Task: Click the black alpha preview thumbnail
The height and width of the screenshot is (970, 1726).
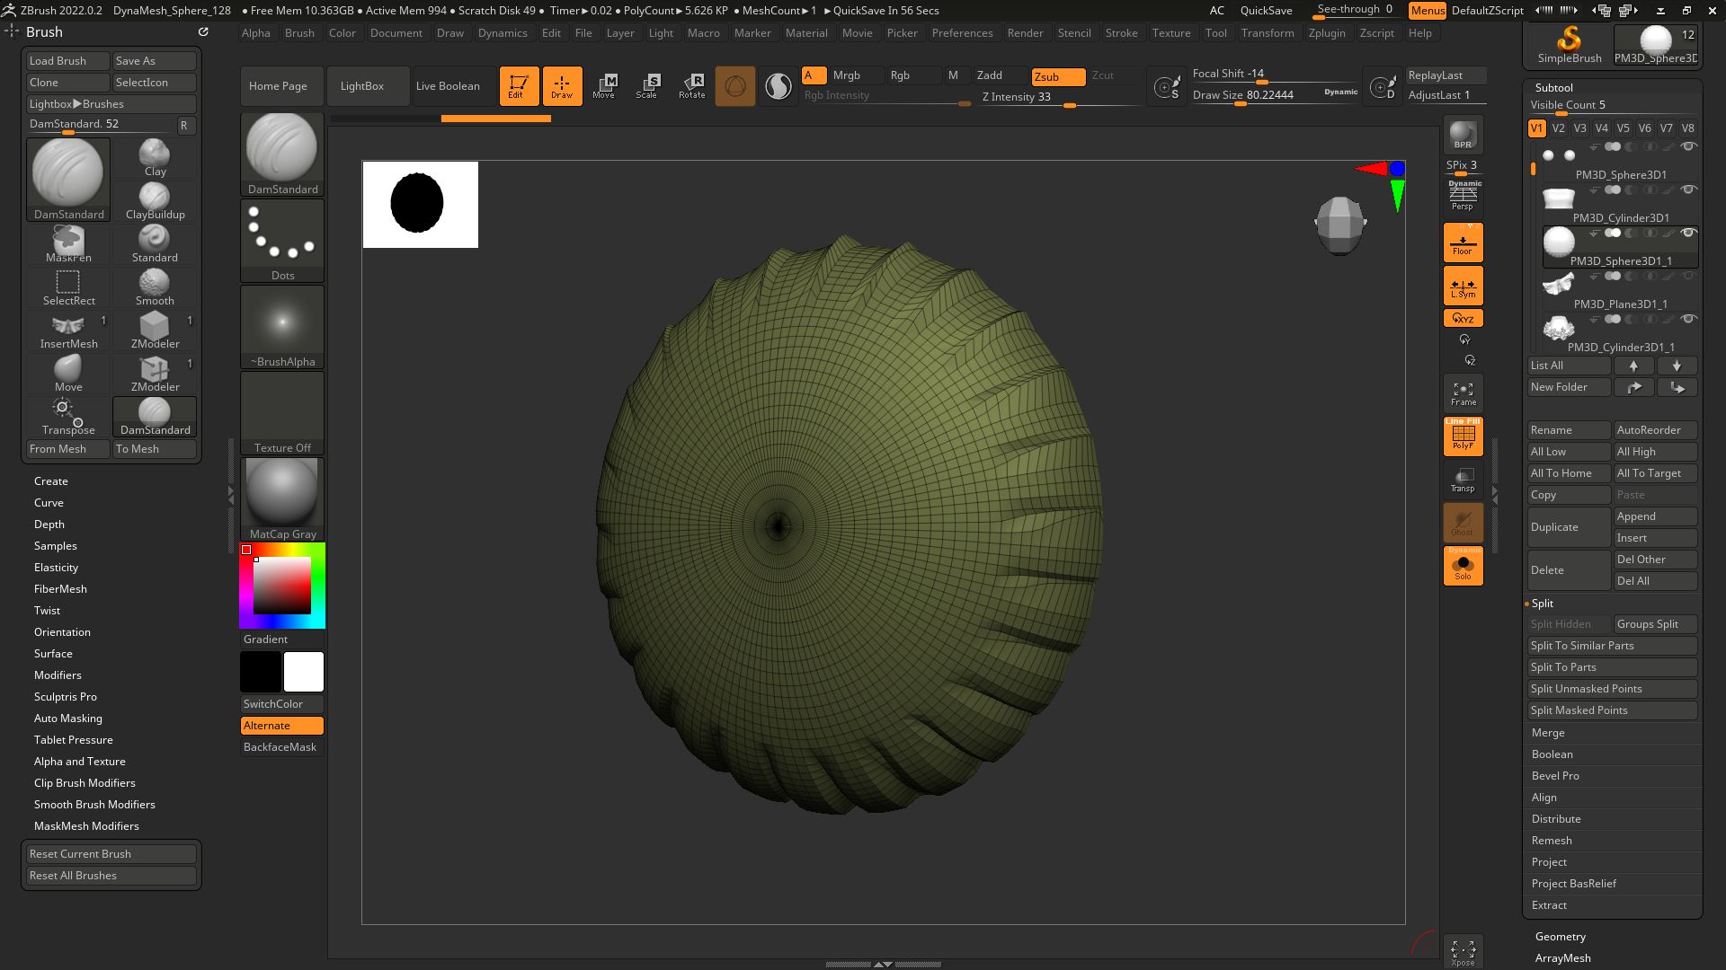Action: click(x=420, y=204)
